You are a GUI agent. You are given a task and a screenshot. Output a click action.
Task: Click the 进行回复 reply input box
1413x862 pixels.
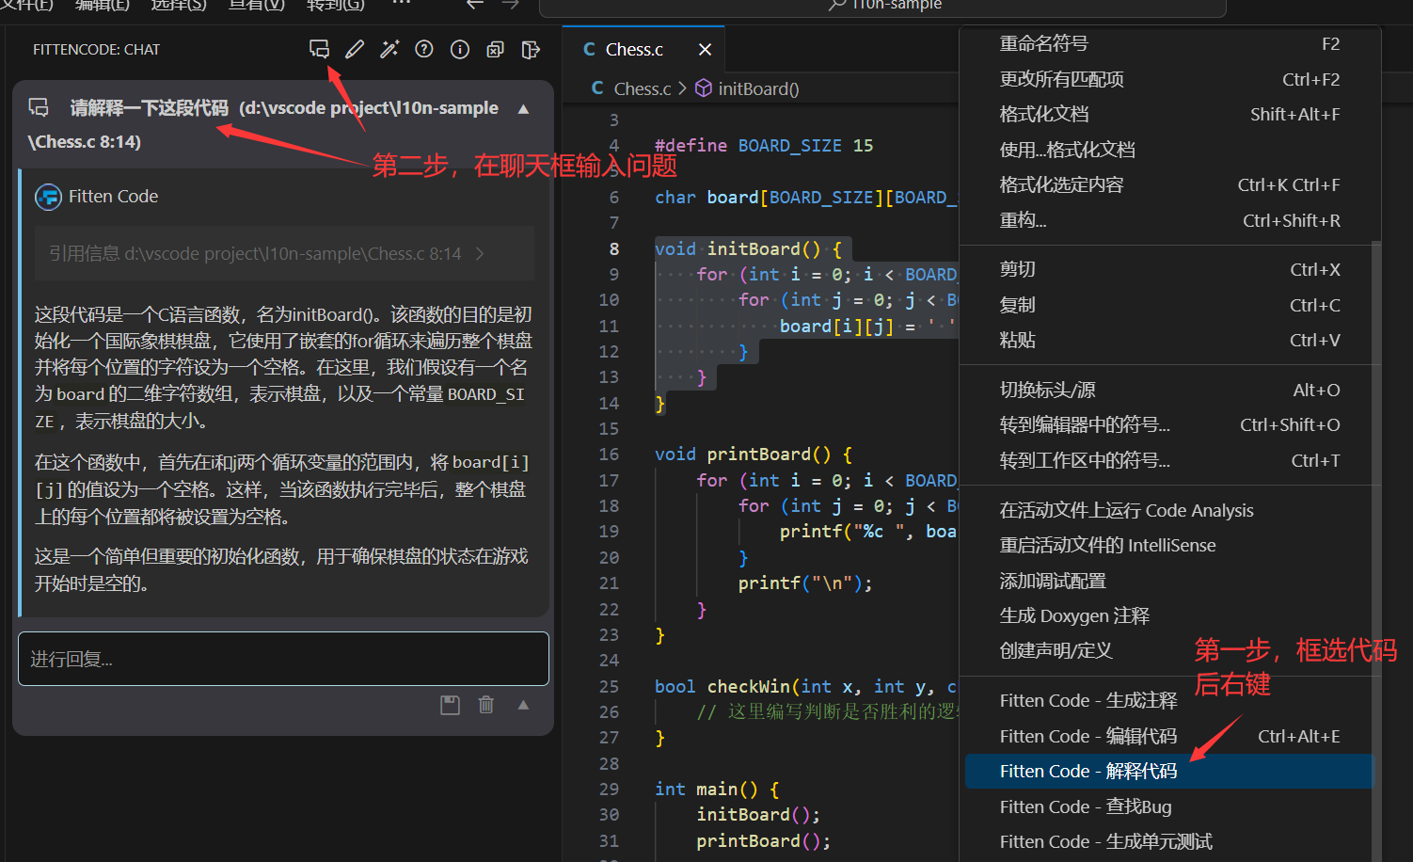point(283,659)
